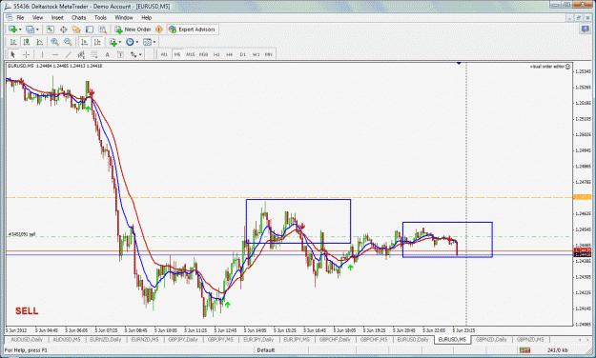Select the Fibonacci Retracement tool
The image size is (596, 358).
pos(93,54)
